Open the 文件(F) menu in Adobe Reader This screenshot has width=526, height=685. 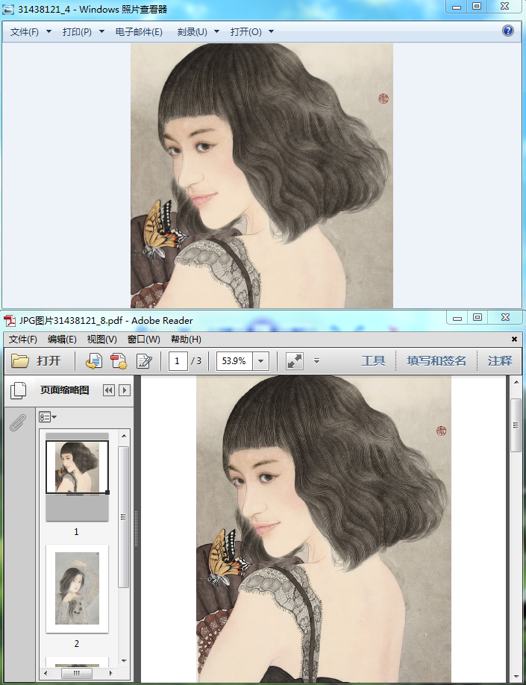pos(23,340)
